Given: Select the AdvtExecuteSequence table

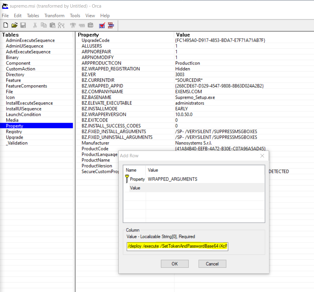Looking at the screenshot, I should pyautogui.click(x=28, y=52).
